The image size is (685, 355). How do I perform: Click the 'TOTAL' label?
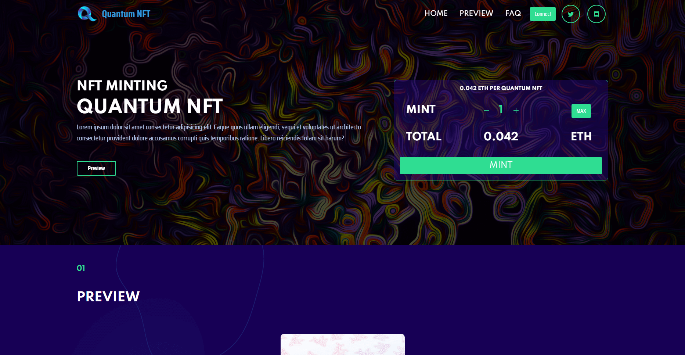(424, 137)
